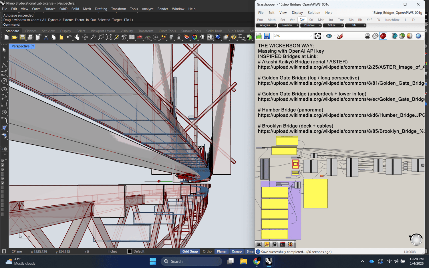The height and width of the screenshot is (268, 429).
Task: Toggle Grid Snap in the status bar
Action: (190, 251)
